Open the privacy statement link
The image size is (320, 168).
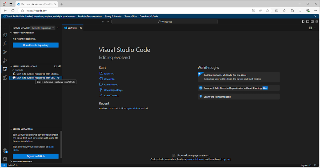coord(195,159)
